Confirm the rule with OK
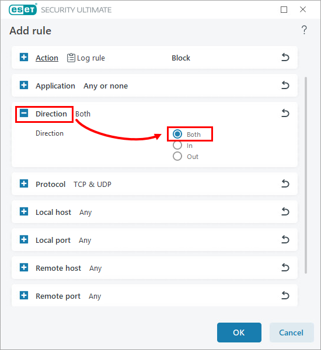 click(x=239, y=333)
